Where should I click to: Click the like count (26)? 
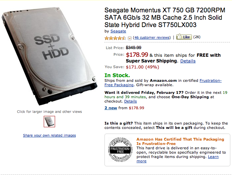[x=197, y=37]
